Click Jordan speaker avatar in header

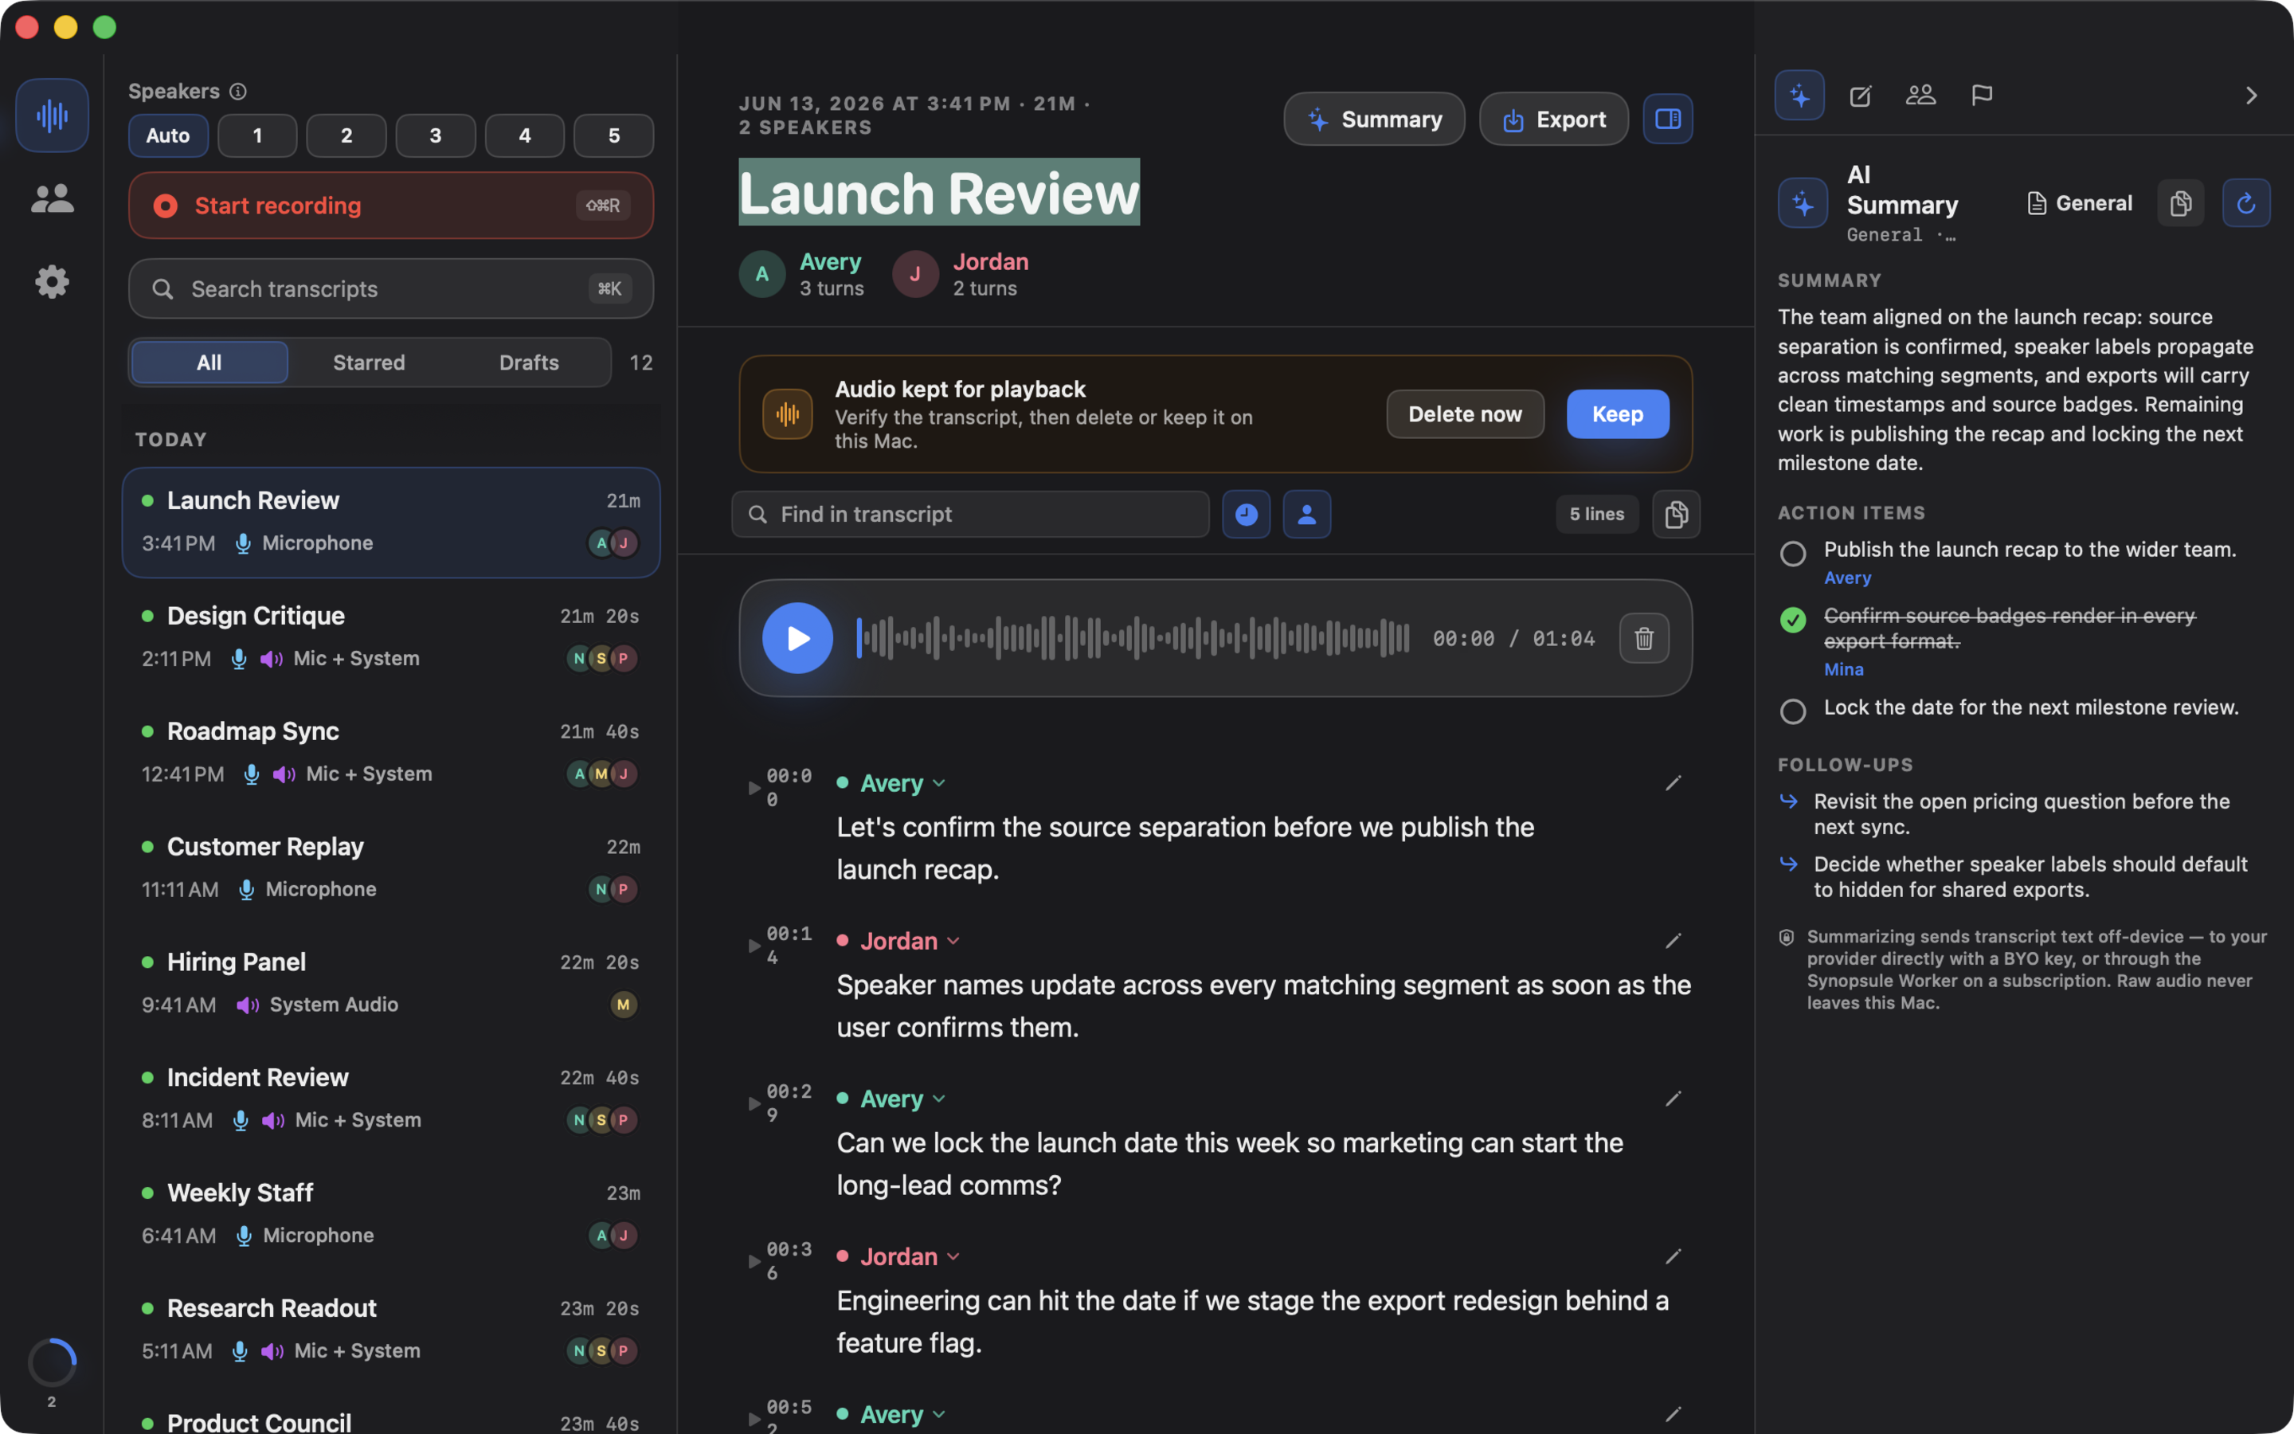914,274
